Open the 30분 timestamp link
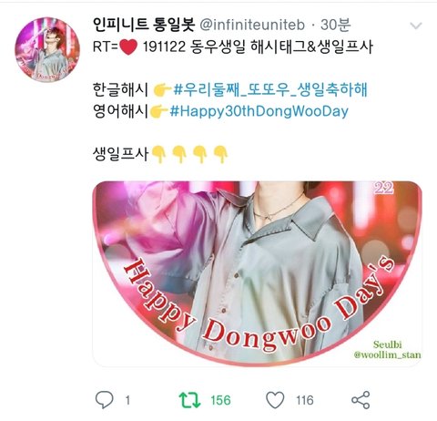 [336, 25]
